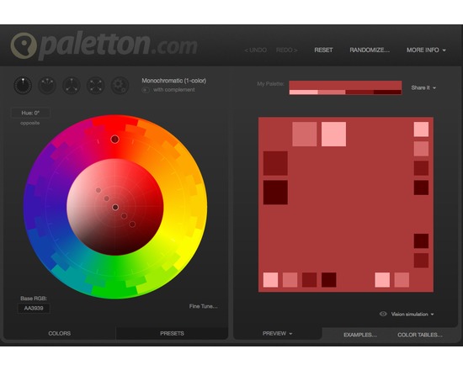Viewport: 463px width, 370px height.
Task: Select the Adjacent colors mode icon
Action: pyautogui.click(x=47, y=86)
